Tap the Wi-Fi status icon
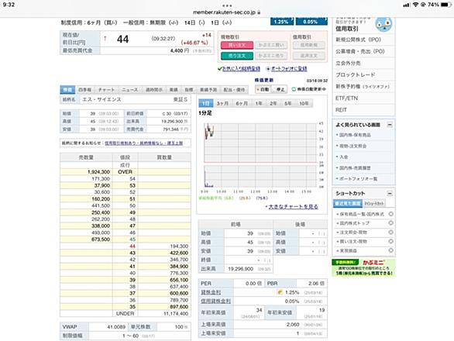The image size is (454, 341). click(416, 5)
